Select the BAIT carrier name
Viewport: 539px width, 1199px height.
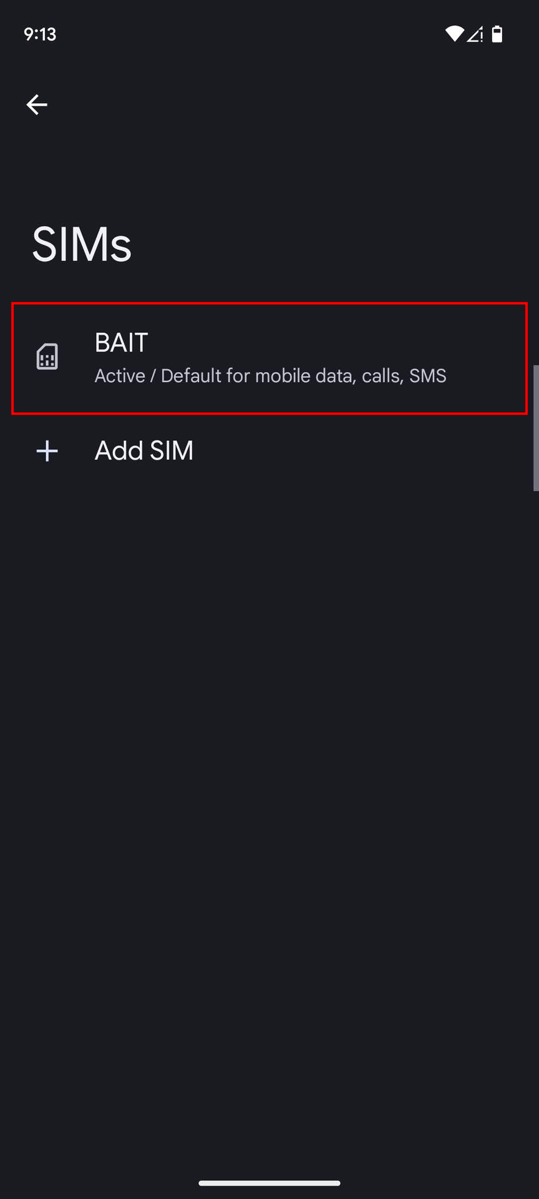[x=121, y=343]
